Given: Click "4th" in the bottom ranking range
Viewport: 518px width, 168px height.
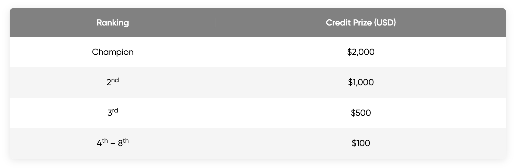Looking at the screenshot, I should click(102, 143).
